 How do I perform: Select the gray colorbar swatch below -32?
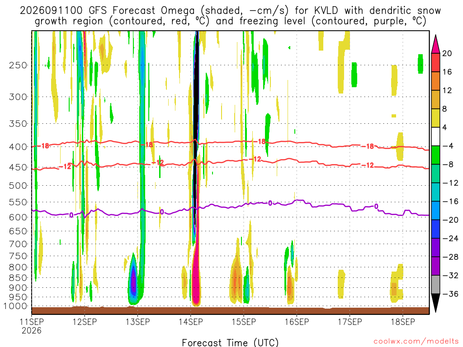pos(435,285)
